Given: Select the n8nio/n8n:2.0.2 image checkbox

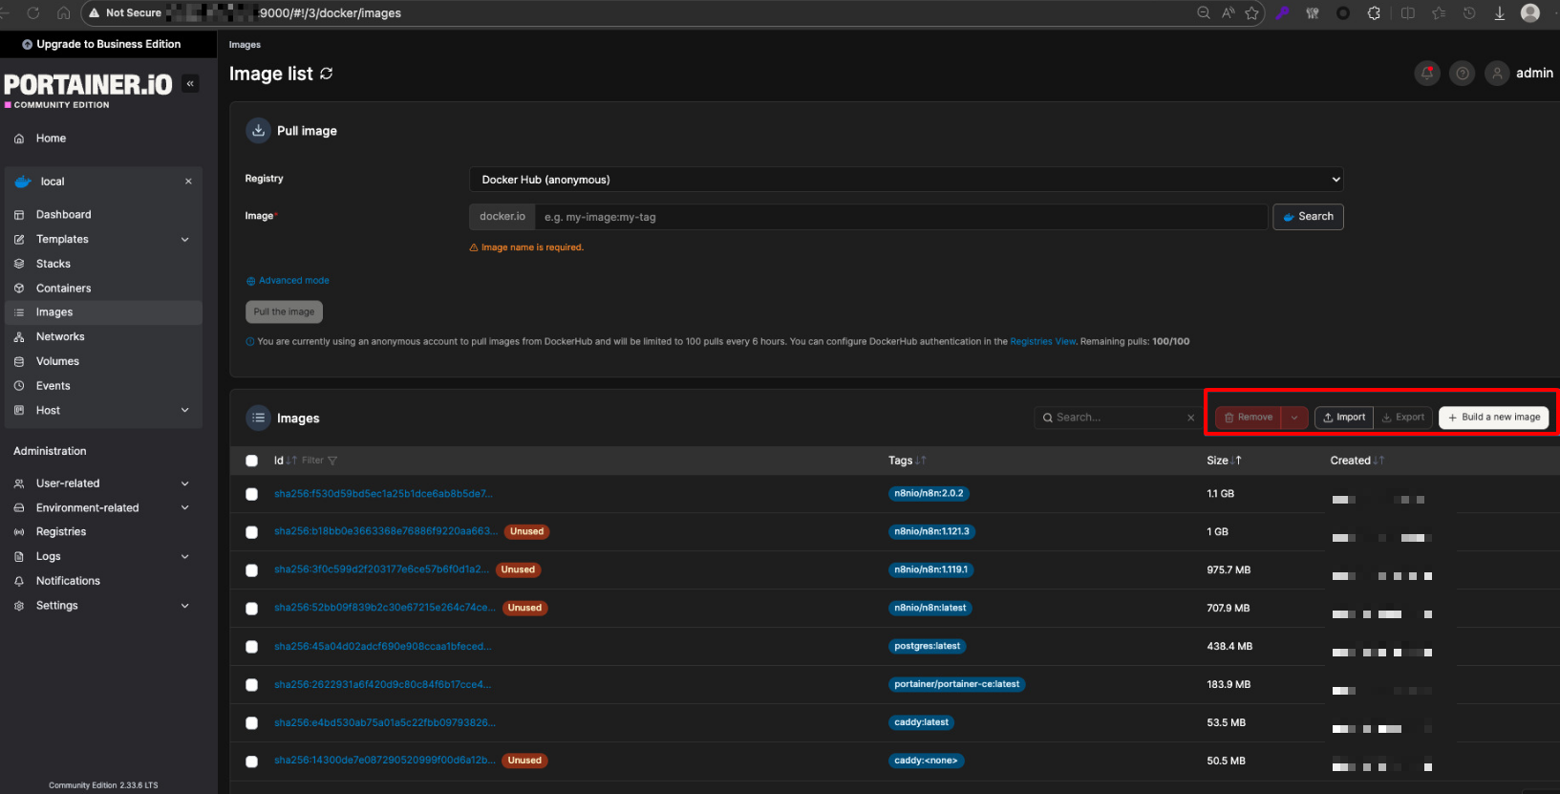Looking at the screenshot, I should [252, 494].
